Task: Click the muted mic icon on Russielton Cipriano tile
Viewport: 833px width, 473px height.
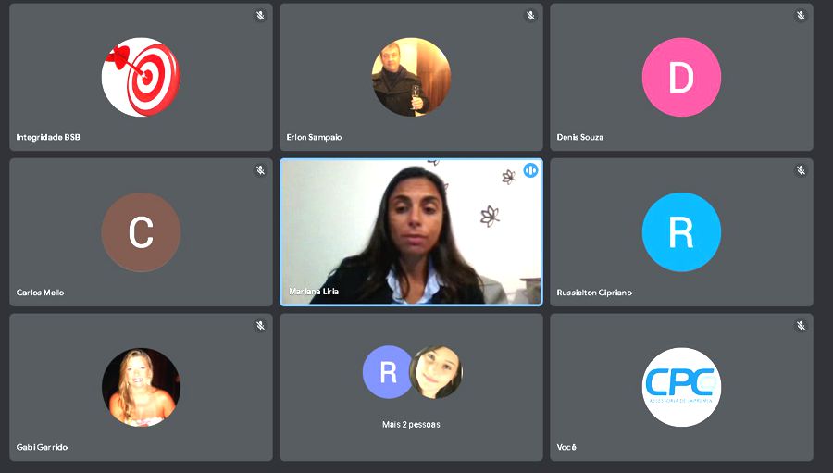Action: click(x=802, y=170)
